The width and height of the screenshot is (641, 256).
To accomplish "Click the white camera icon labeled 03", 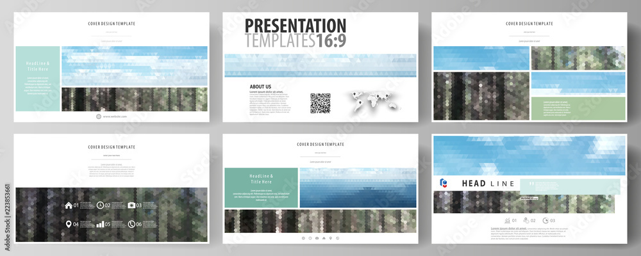I will [131, 205].
